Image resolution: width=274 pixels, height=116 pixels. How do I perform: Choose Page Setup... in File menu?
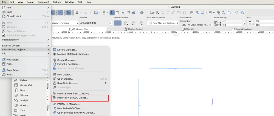[x=26, y=70]
